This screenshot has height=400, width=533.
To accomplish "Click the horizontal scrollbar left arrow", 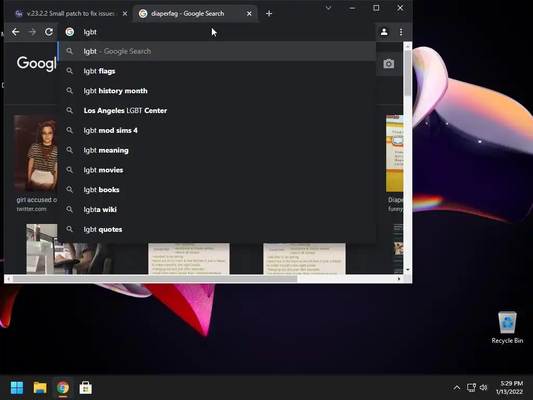I will pyautogui.click(x=8, y=279).
